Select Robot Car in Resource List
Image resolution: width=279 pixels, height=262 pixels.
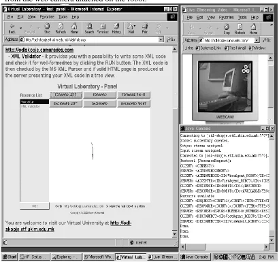click(x=35, y=102)
